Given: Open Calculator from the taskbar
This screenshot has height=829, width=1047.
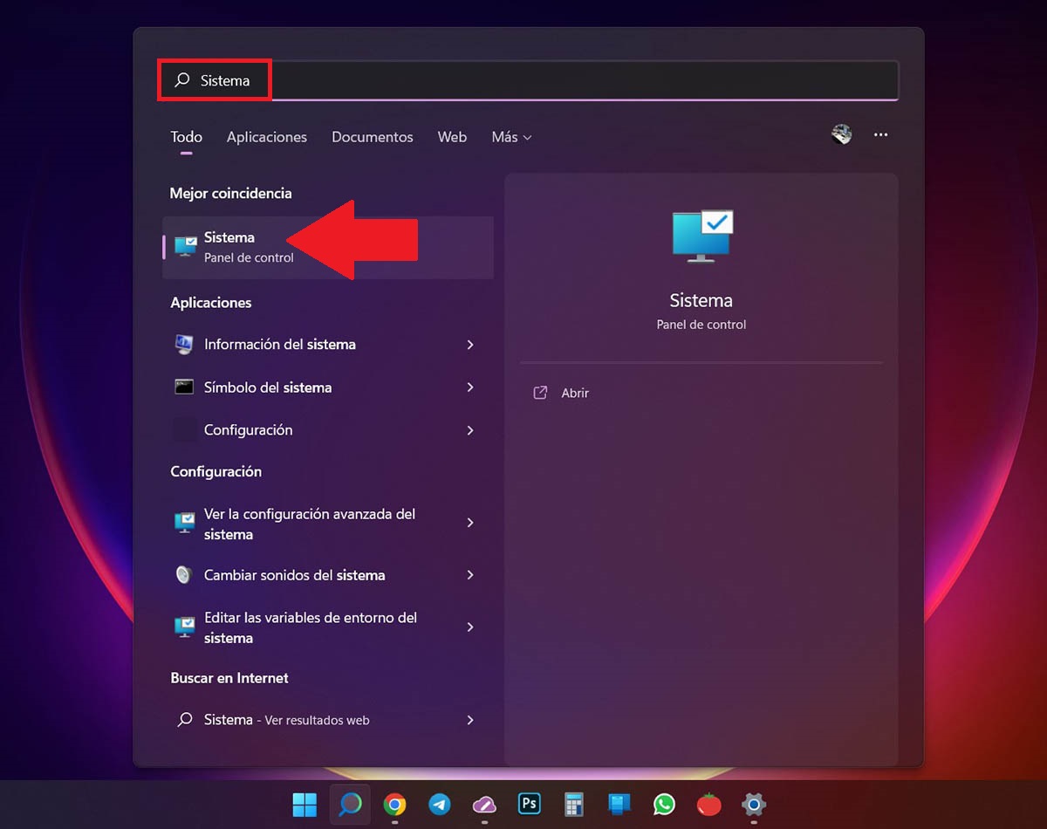Looking at the screenshot, I should 574,805.
